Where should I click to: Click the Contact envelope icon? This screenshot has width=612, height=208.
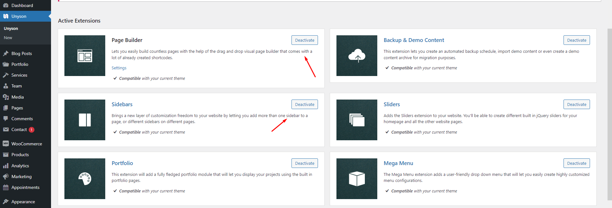6,129
